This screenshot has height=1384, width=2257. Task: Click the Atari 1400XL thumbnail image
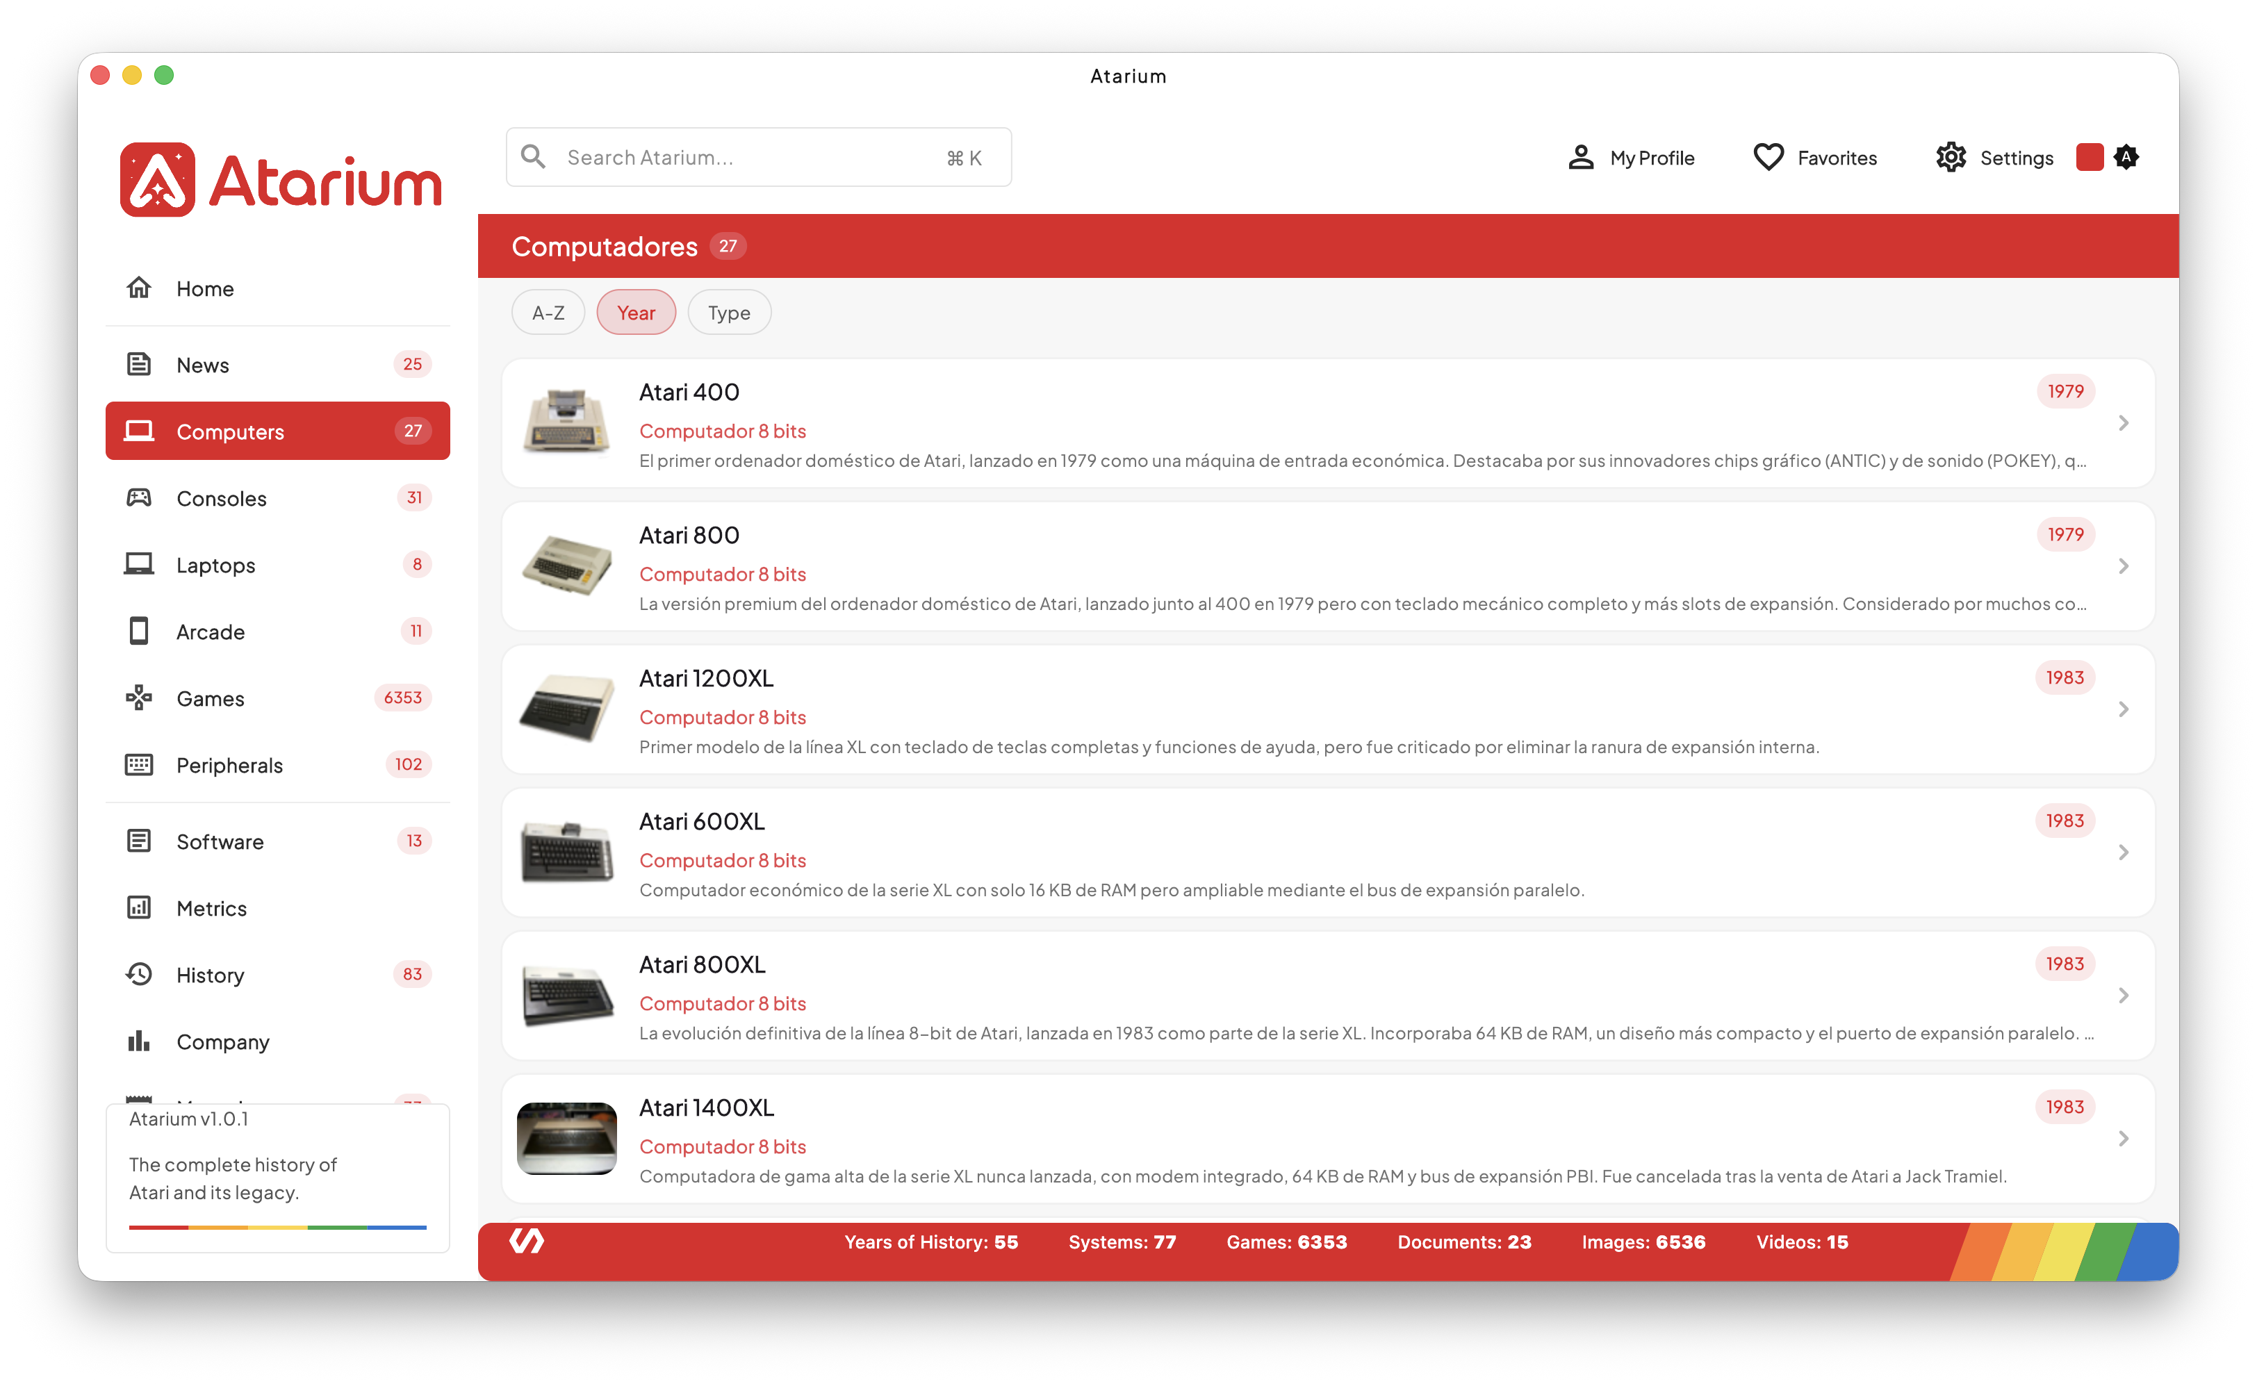point(567,1137)
